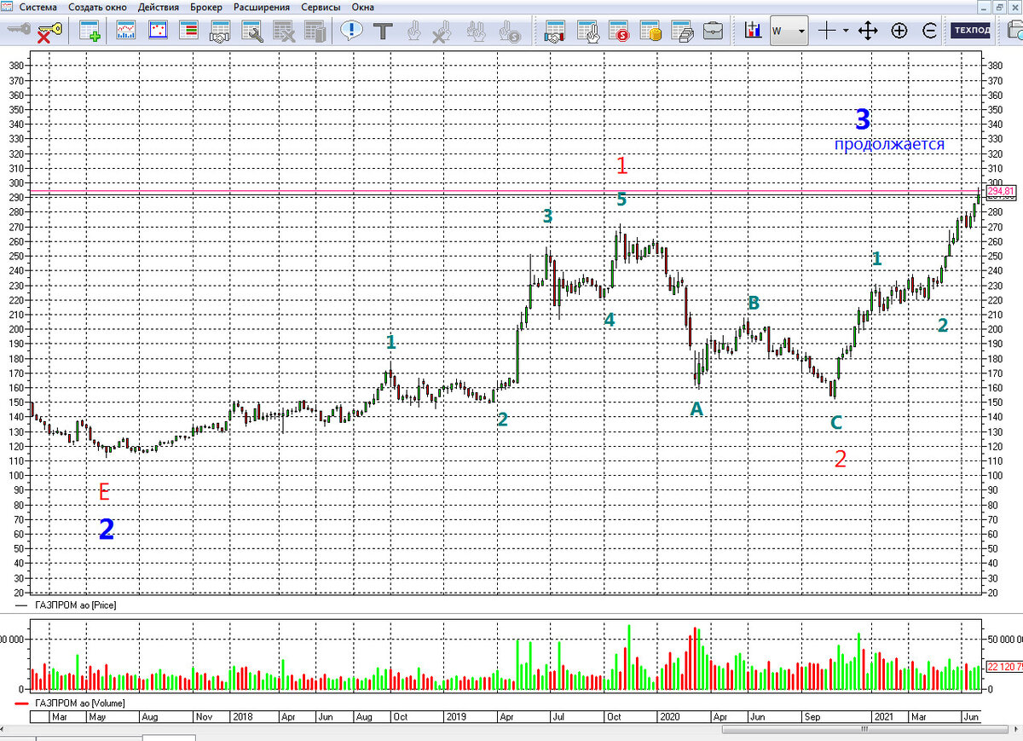Open the deals table with colored handshake icon
The height and width of the screenshot is (741, 1023).
[x=556, y=33]
